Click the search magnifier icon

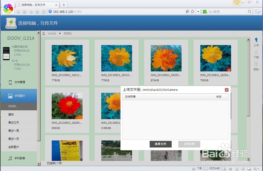(x=250, y=12)
